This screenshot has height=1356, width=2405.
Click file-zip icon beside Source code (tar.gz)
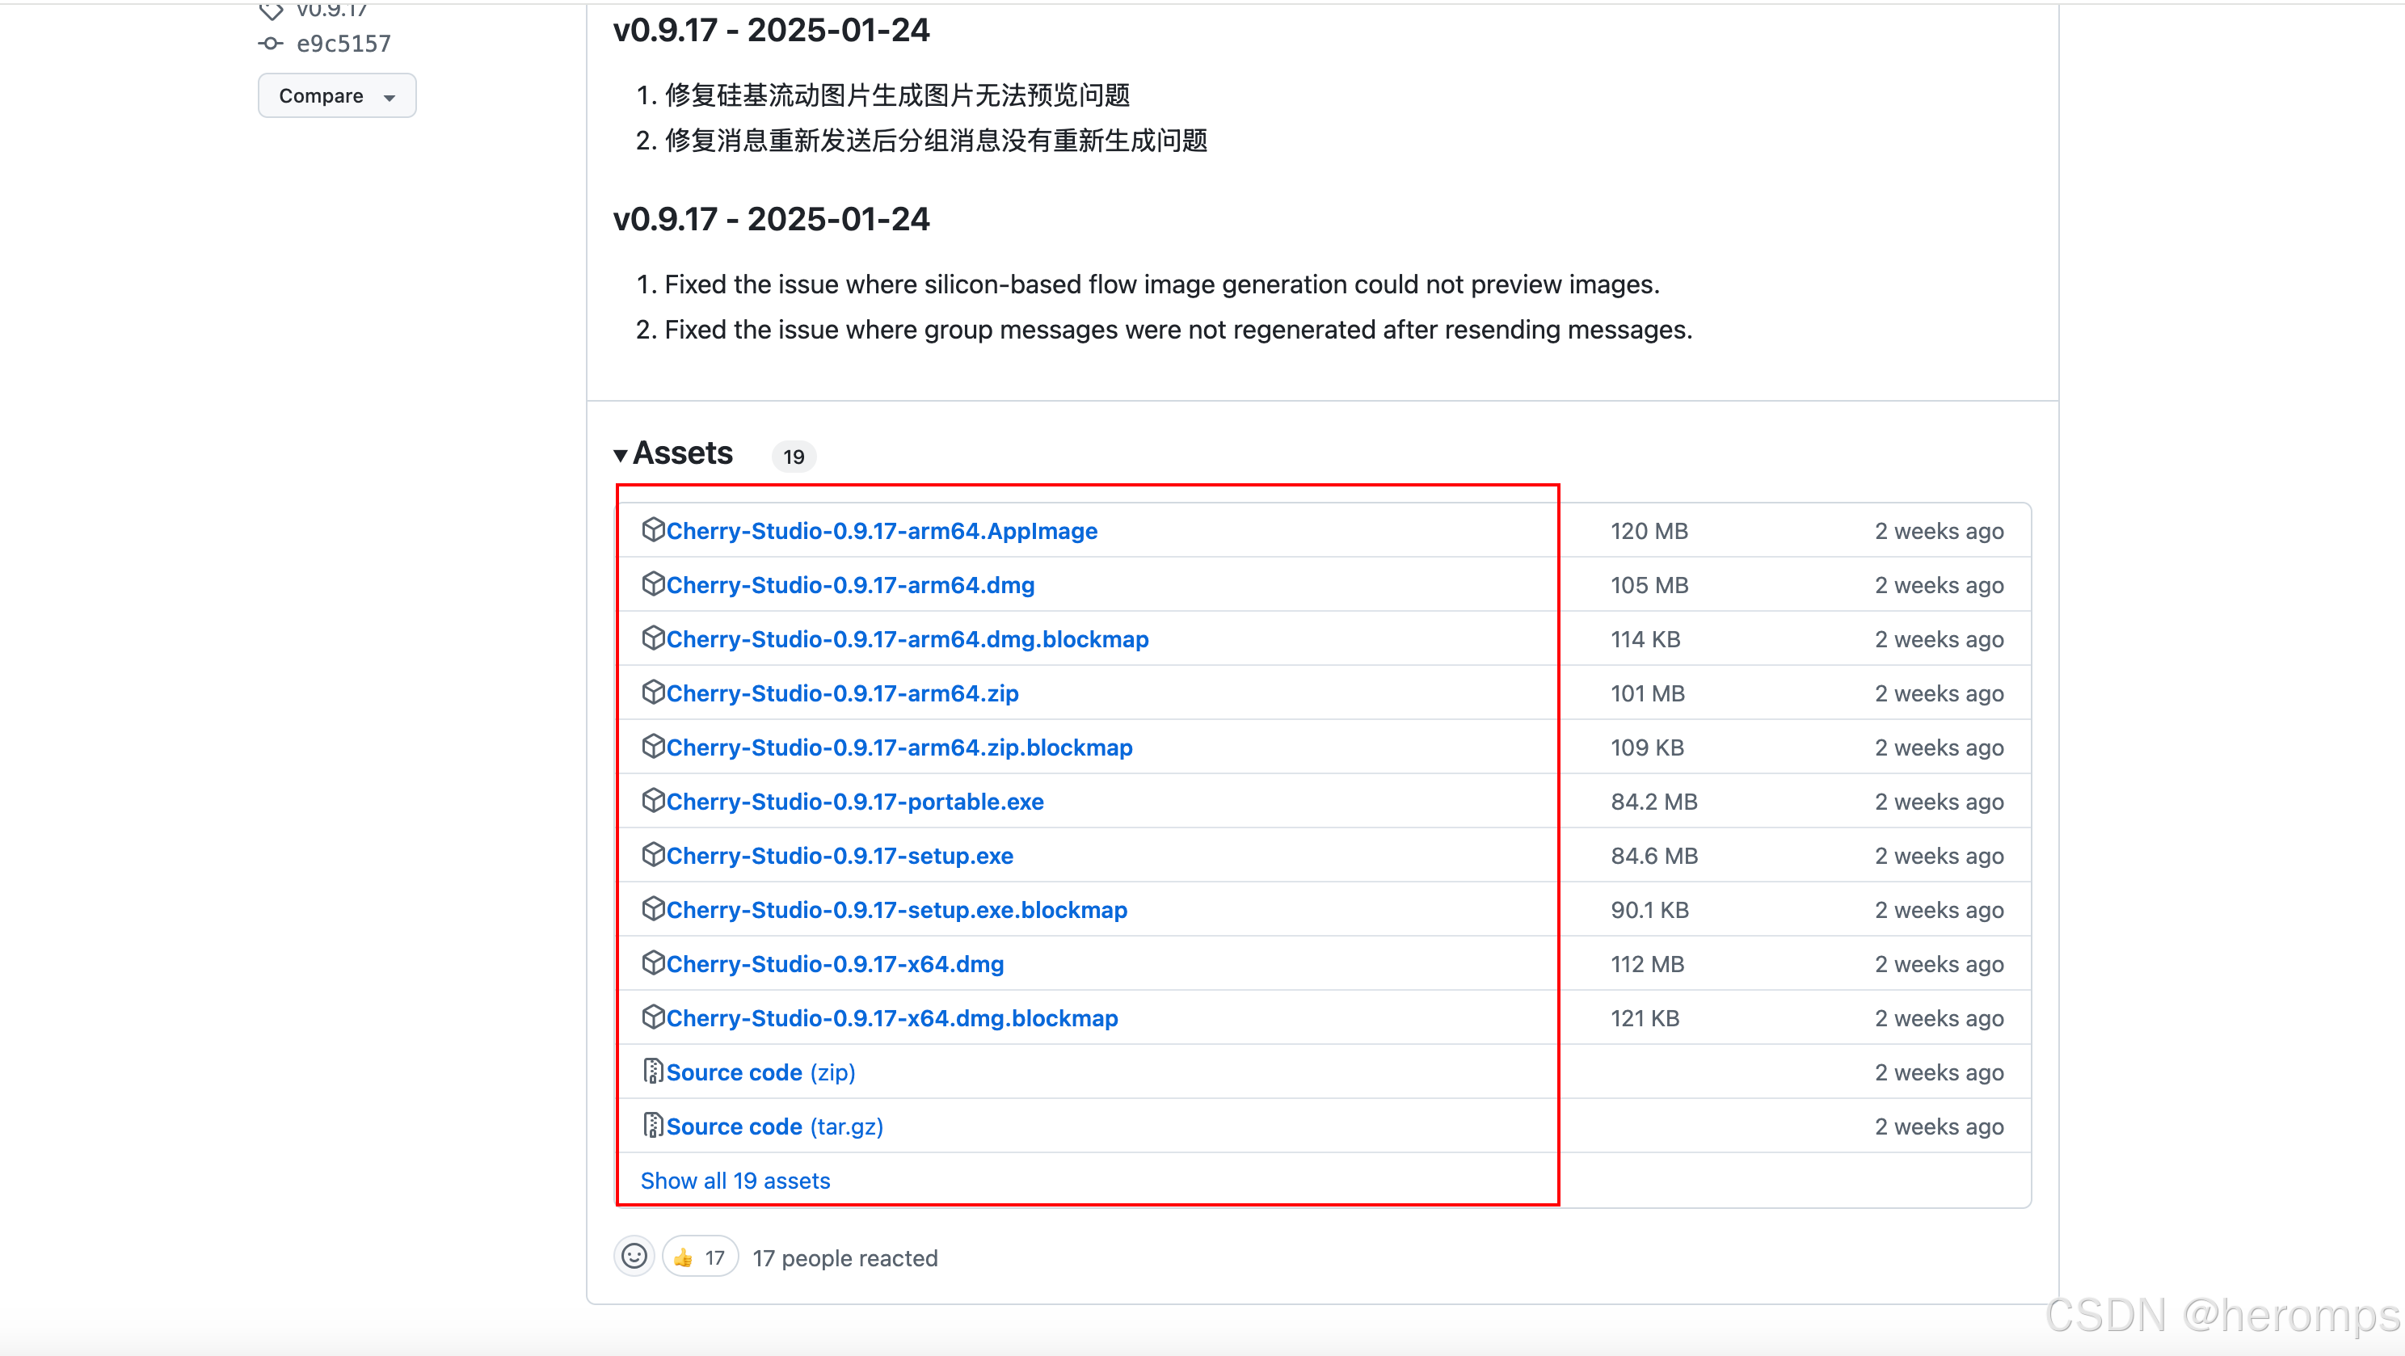[653, 1126]
